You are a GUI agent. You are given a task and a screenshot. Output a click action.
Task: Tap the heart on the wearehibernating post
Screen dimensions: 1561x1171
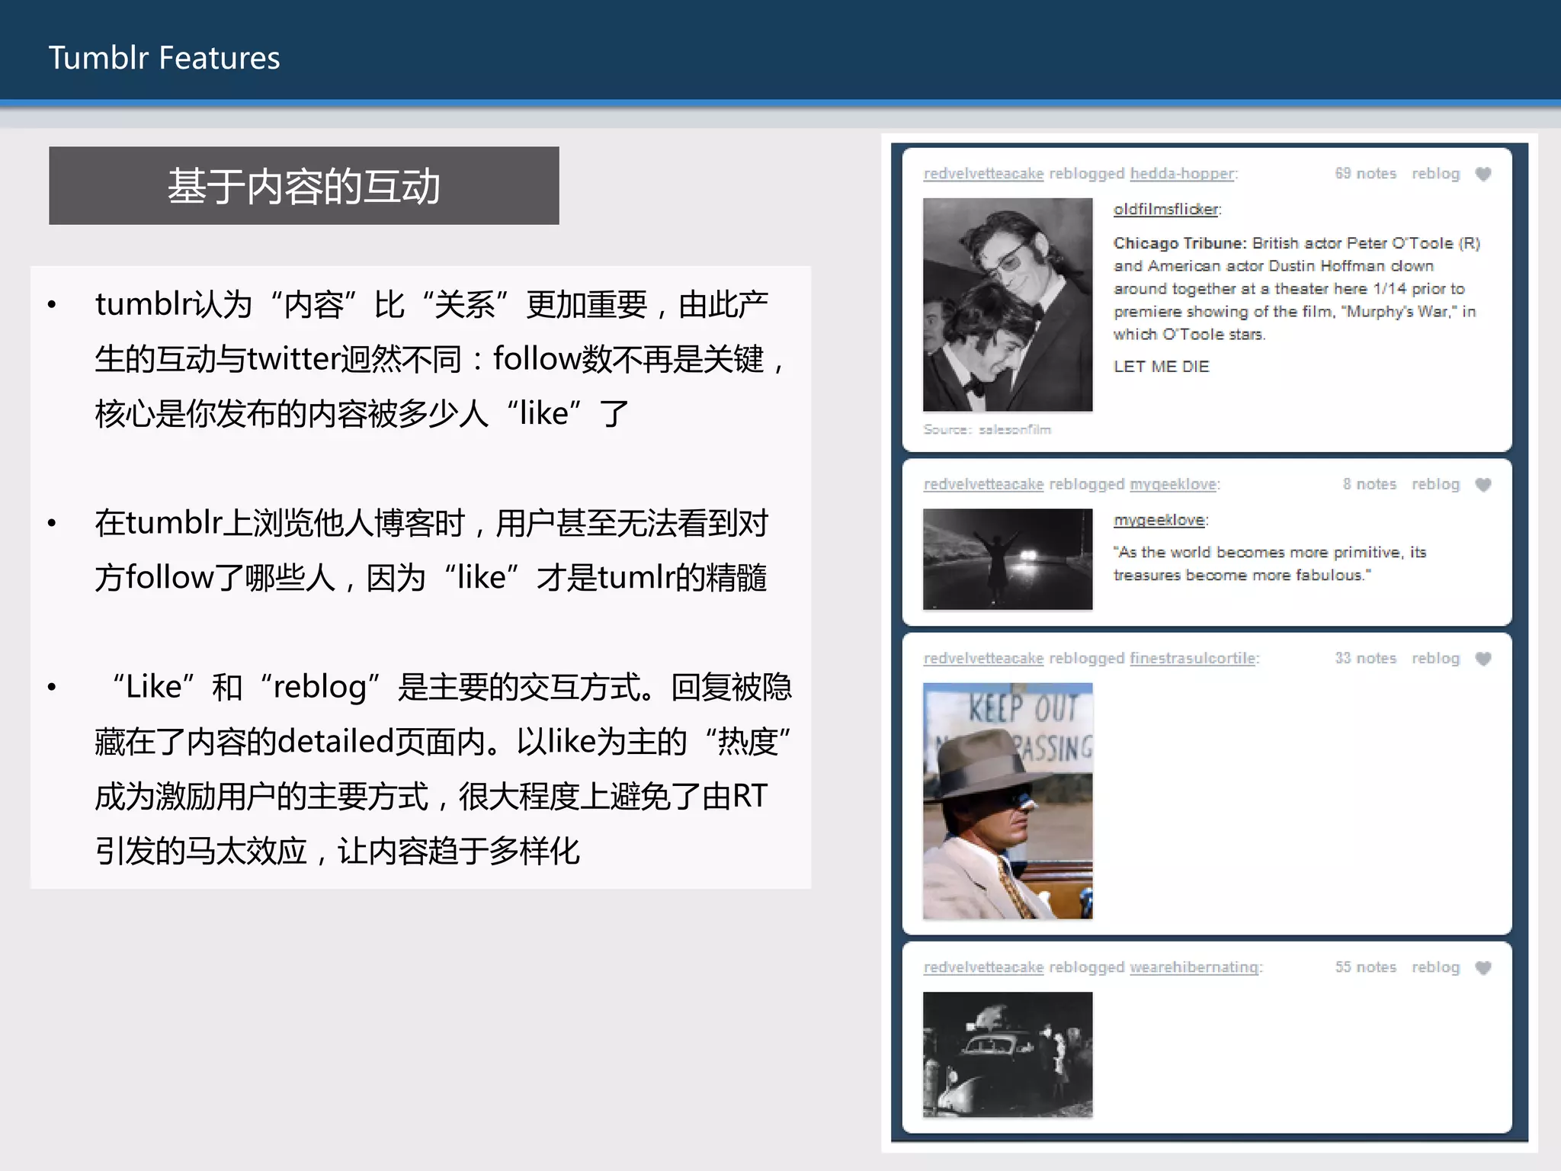(1482, 967)
